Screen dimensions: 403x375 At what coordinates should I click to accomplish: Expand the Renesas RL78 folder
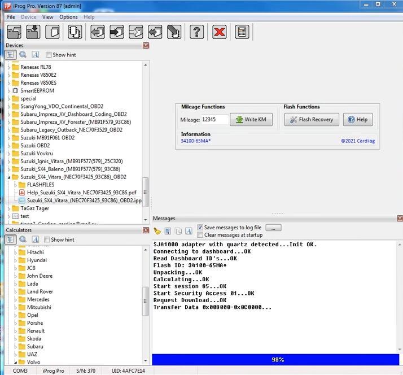point(9,67)
